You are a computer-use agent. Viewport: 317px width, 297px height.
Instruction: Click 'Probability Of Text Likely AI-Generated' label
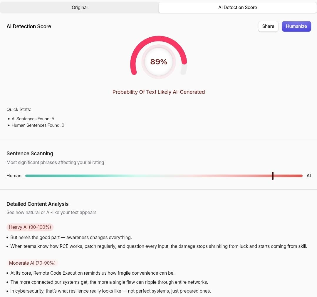159,92
